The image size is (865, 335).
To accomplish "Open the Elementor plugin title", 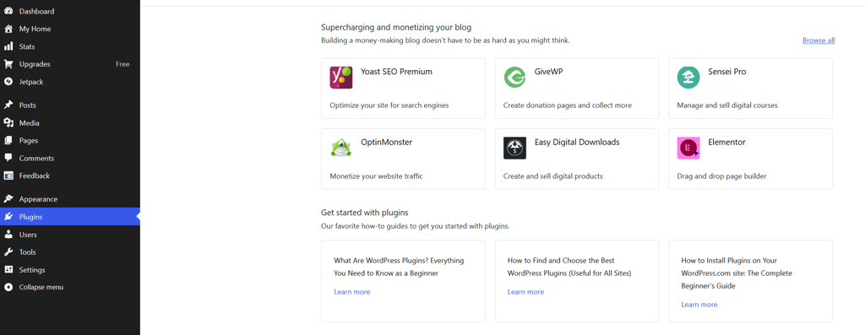I will click(727, 142).
